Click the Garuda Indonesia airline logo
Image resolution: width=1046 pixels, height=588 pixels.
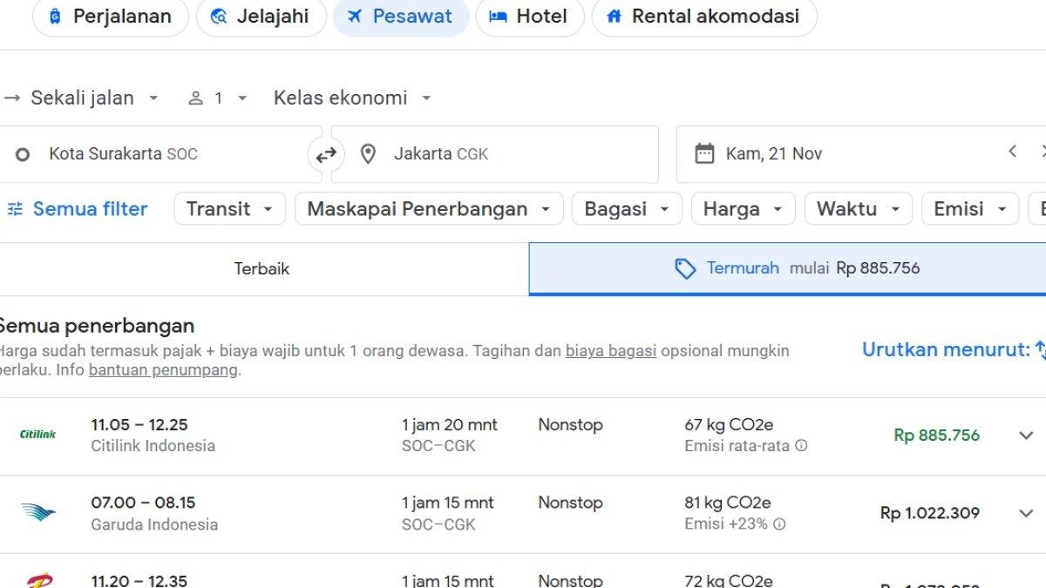tap(37, 513)
